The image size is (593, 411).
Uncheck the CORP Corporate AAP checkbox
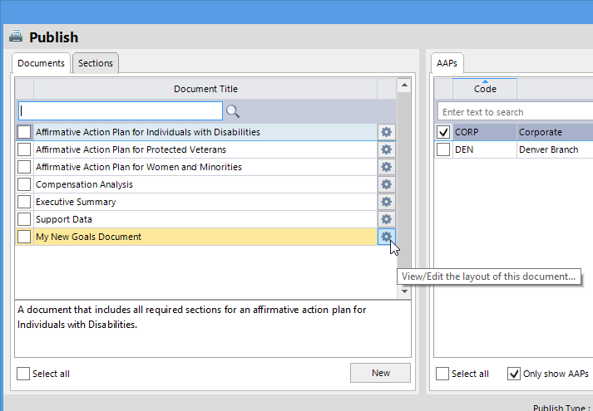pyautogui.click(x=443, y=132)
